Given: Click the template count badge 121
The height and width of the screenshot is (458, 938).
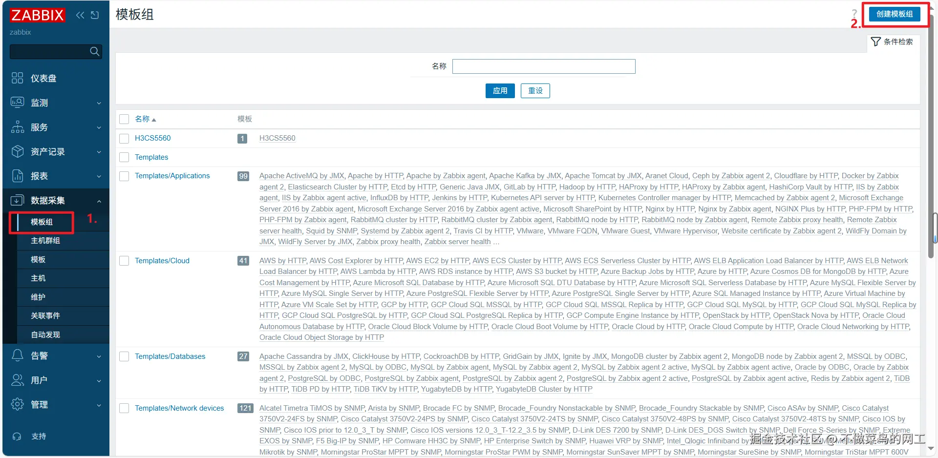Looking at the screenshot, I should 245,408.
